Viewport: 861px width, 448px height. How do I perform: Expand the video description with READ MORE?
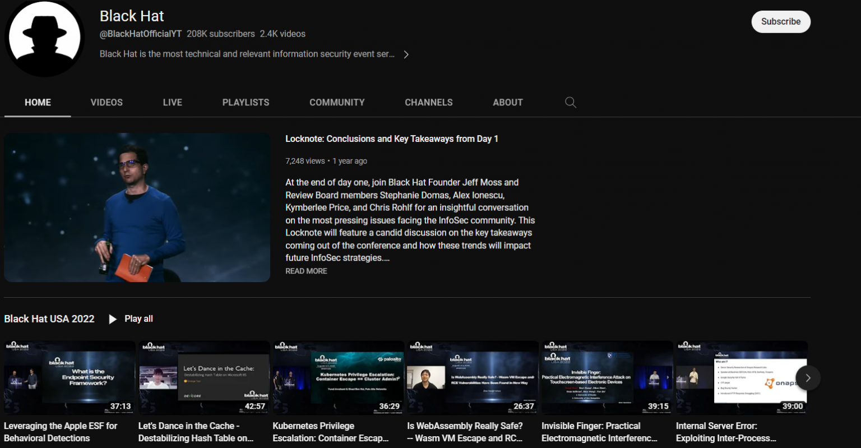pos(306,271)
